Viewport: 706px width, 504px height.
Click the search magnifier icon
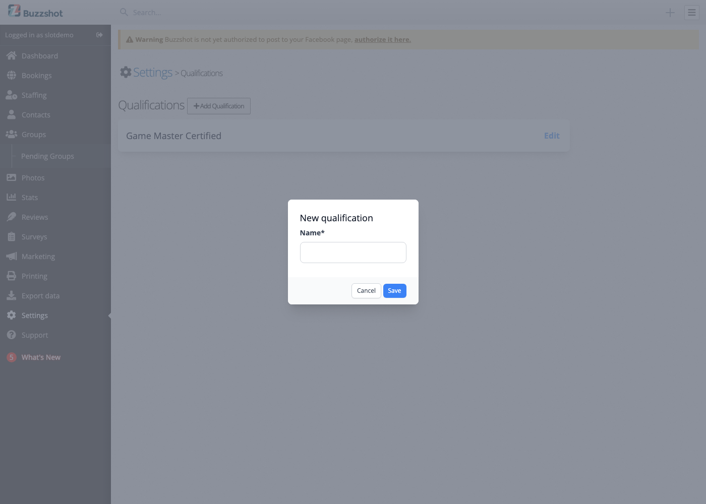pyautogui.click(x=124, y=12)
